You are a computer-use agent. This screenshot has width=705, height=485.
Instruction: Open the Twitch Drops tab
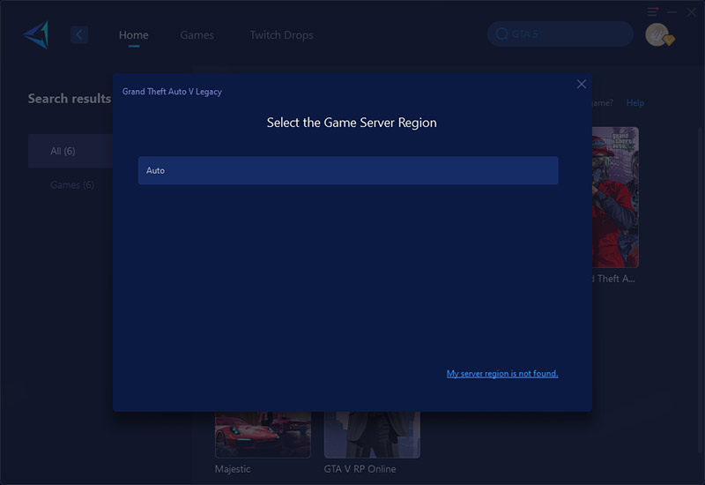(x=281, y=35)
